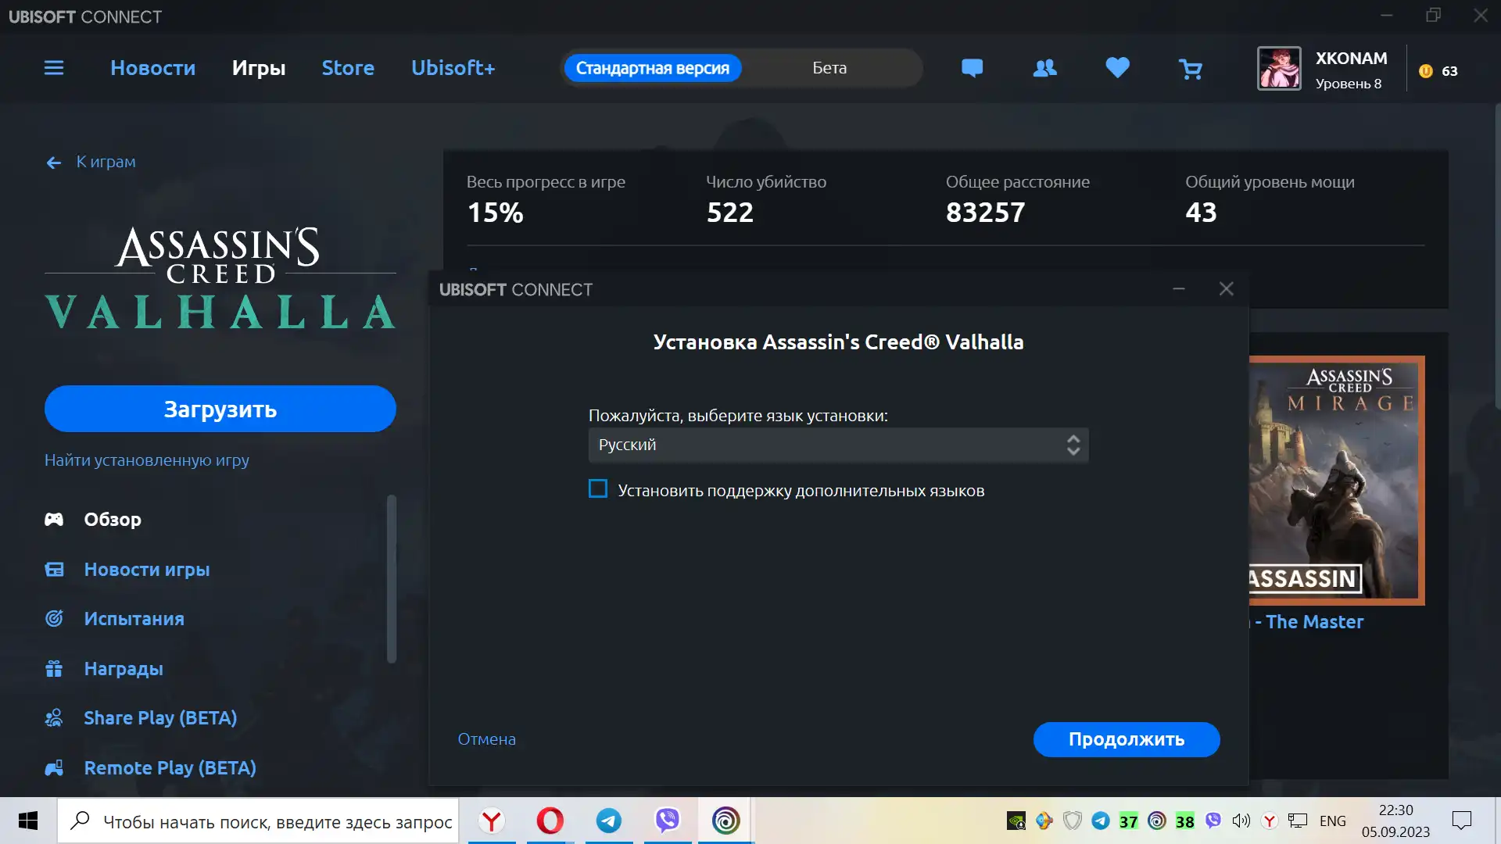Click the NVIDIA tray icon
Viewport: 1501px width, 844px height.
[1016, 821]
